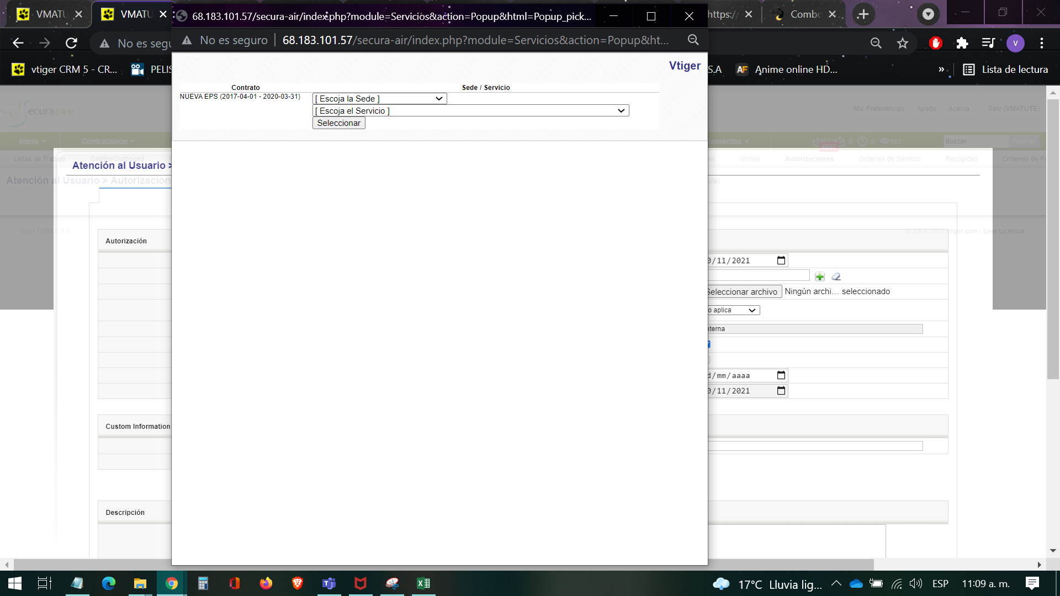This screenshot has width=1060, height=596.
Task: Open the Inicio menu
Action: [32, 141]
